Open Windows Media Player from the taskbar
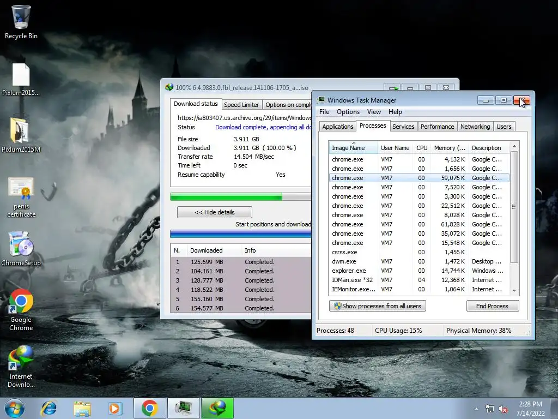This screenshot has width=558, height=419. coord(115,408)
